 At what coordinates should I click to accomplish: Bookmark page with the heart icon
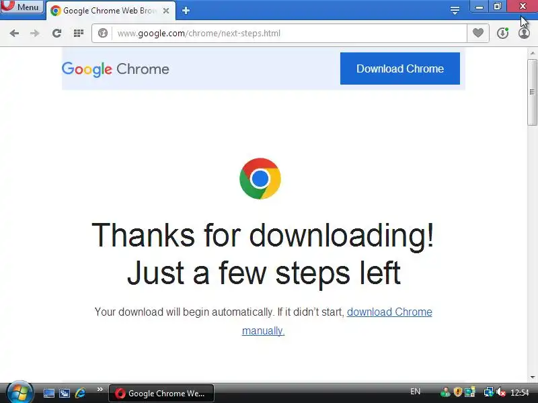(478, 33)
